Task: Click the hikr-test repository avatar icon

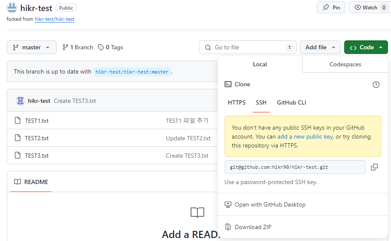Action: pos(12,8)
